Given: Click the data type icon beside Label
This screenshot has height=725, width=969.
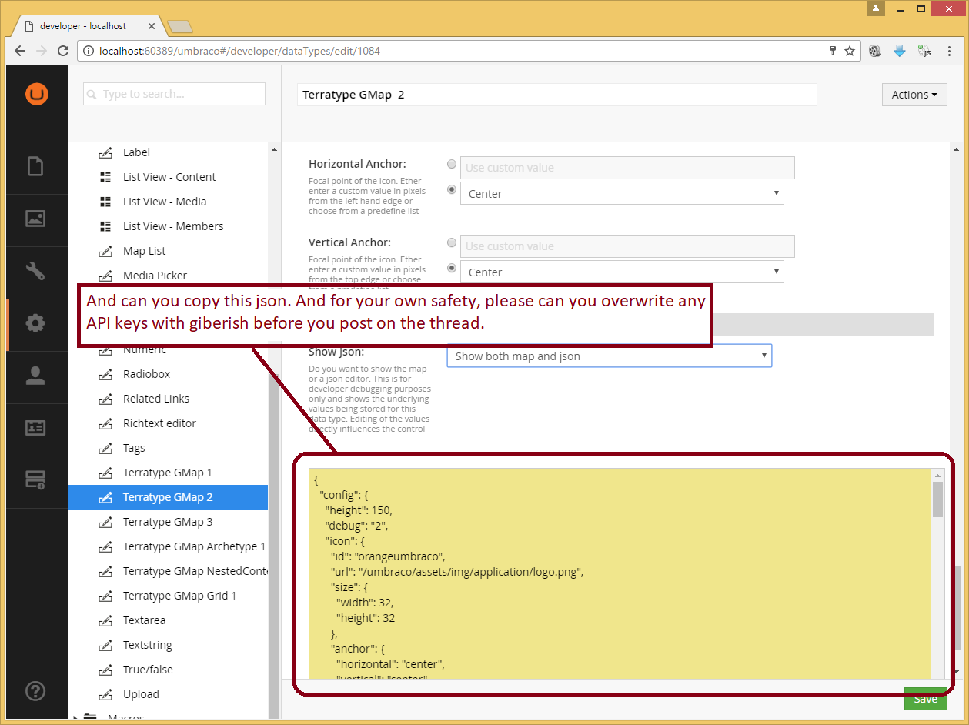Looking at the screenshot, I should (105, 152).
